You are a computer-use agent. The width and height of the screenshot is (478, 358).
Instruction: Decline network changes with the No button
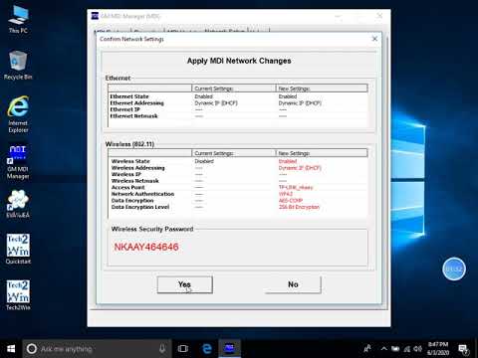pyautogui.click(x=293, y=284)
